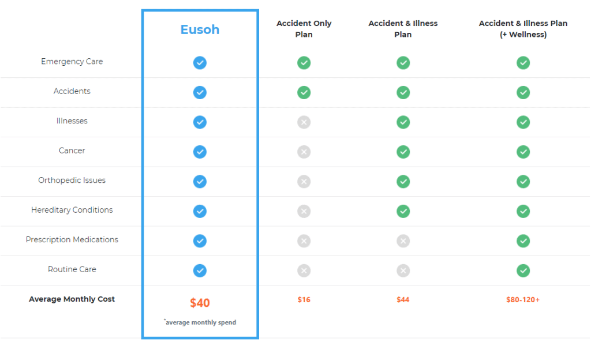The image size is (591, 342).
Task: Click gray X for Cancer in Accident Only Plan
Action: [x=304, y=152]
